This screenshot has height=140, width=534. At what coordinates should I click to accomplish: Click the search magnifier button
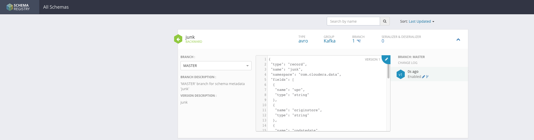tap(385, 21)
